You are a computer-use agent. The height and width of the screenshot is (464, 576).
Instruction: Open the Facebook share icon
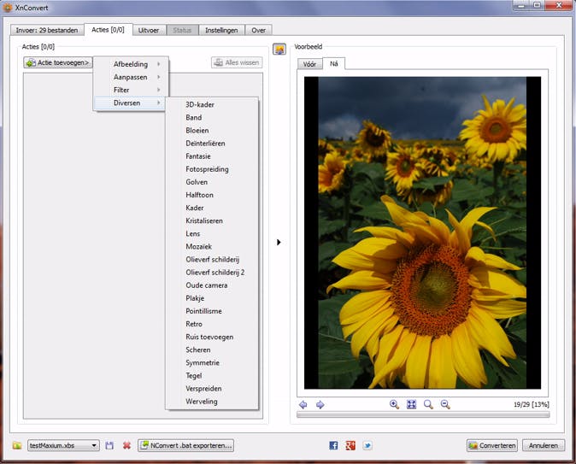[333, 445]
